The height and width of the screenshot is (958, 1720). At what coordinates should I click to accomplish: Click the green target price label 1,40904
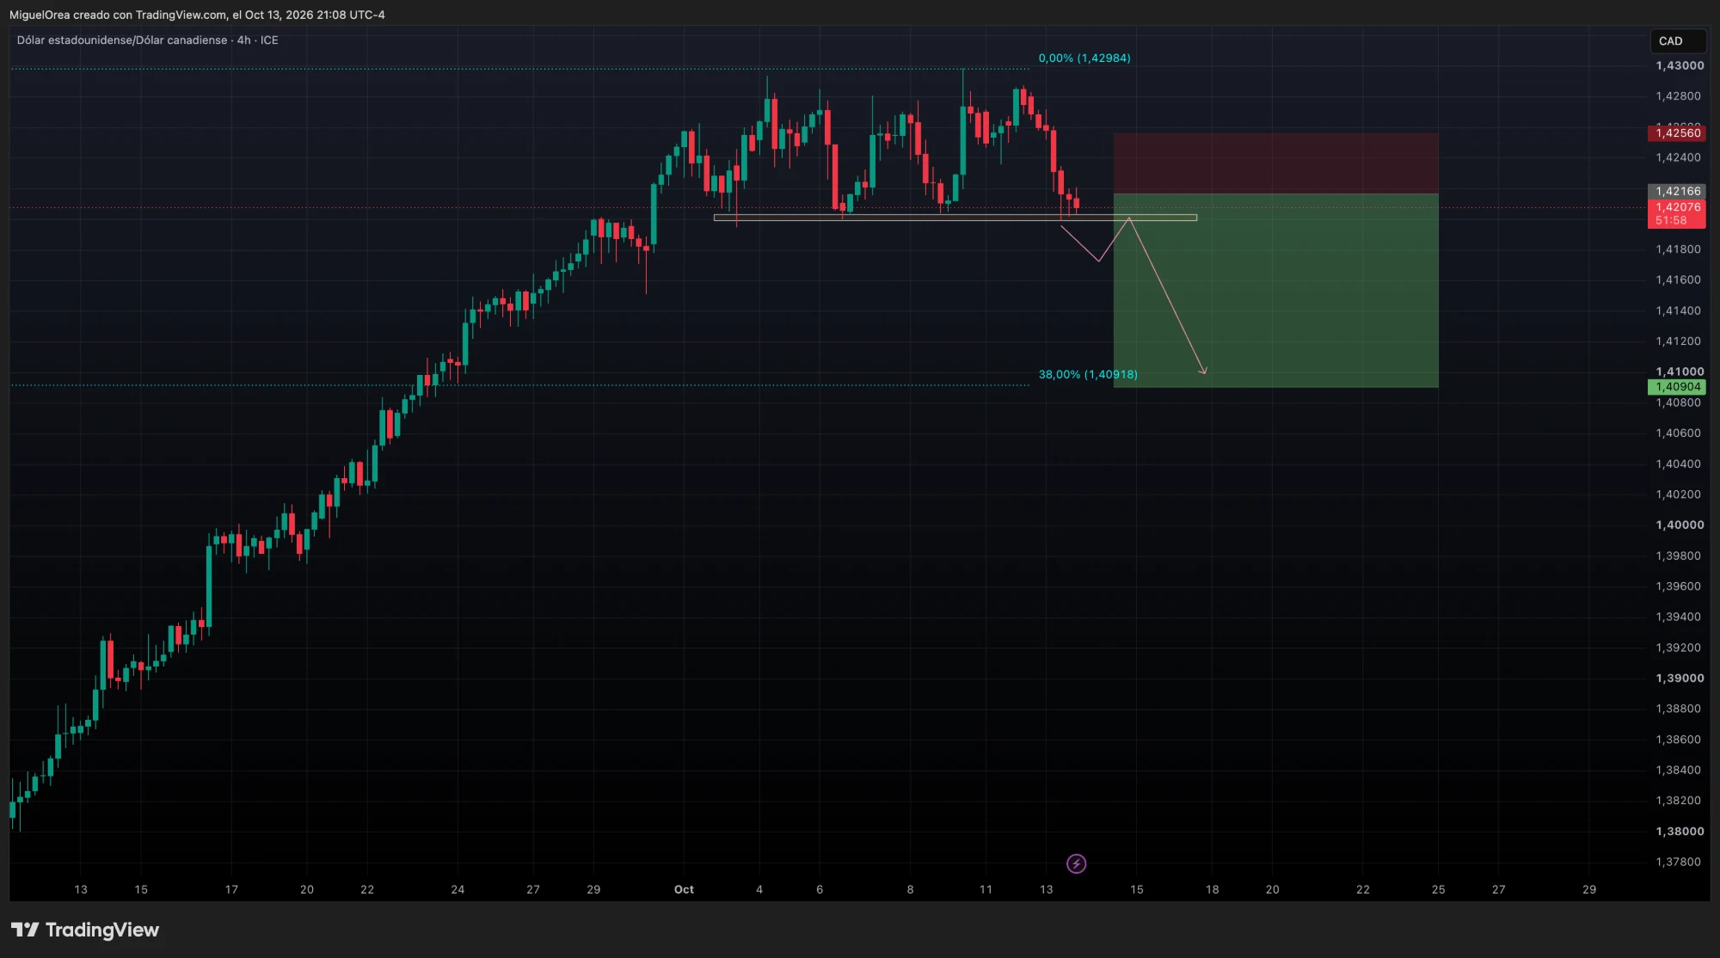pos(1677,387)
